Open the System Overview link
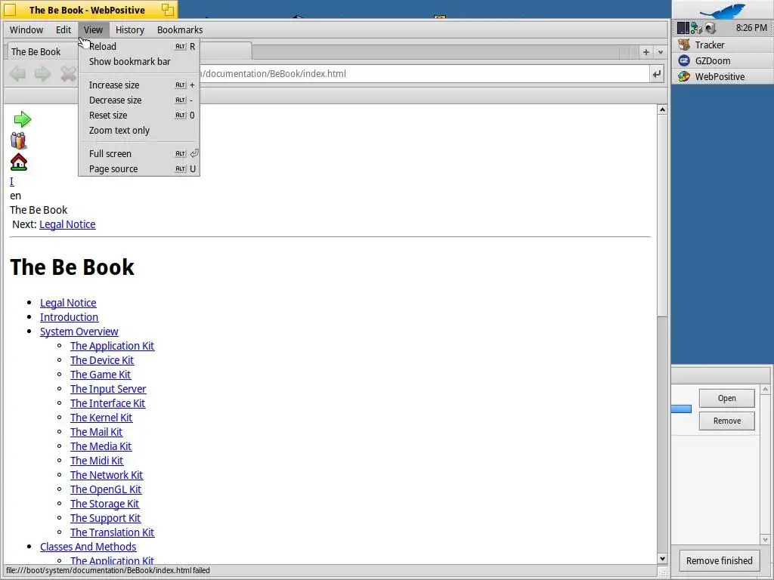774x580 pixels. (x=79, y=332)
